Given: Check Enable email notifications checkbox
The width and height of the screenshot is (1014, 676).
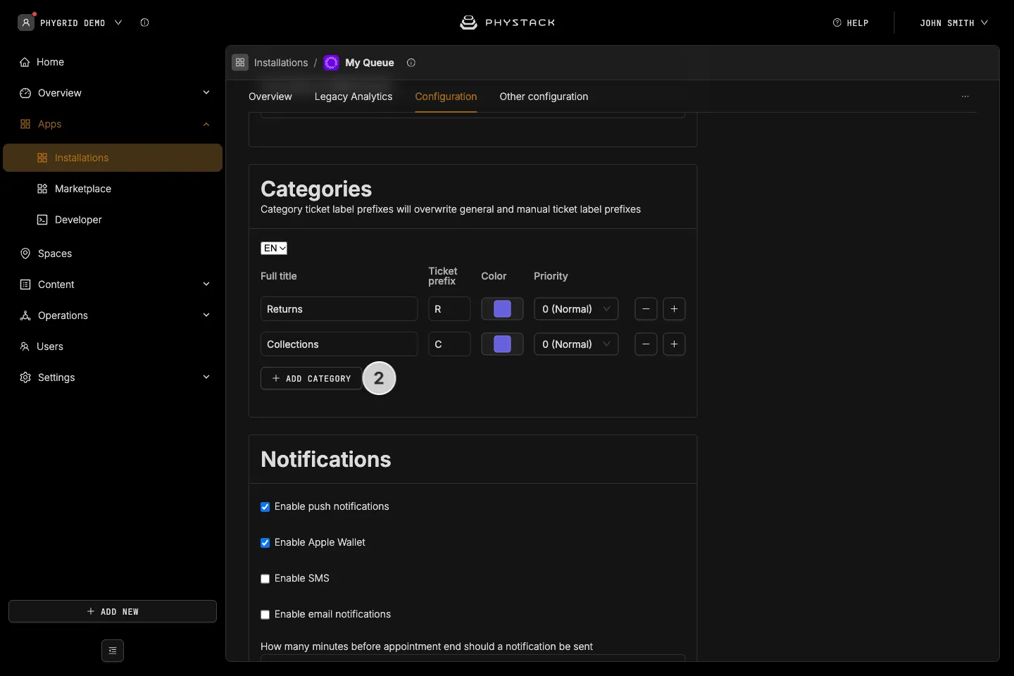Looking at the screenshot, I should pyautogui.click(x=265, y=615).
